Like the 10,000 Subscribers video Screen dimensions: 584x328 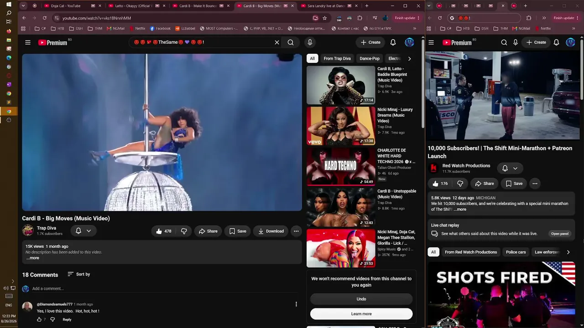pos(440,184)
